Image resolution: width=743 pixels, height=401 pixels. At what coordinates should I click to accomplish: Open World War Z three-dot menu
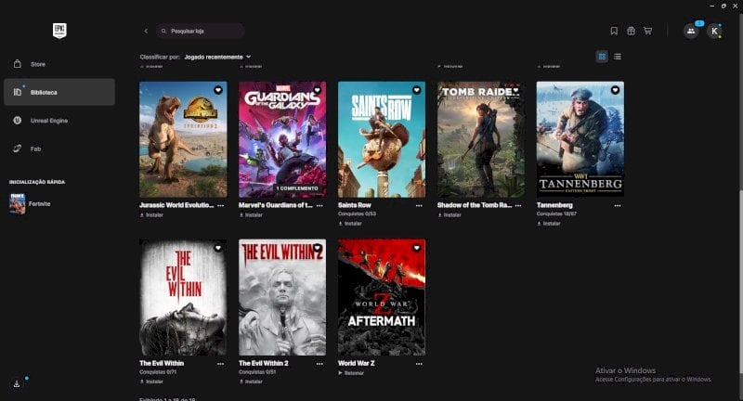(419, 364)
